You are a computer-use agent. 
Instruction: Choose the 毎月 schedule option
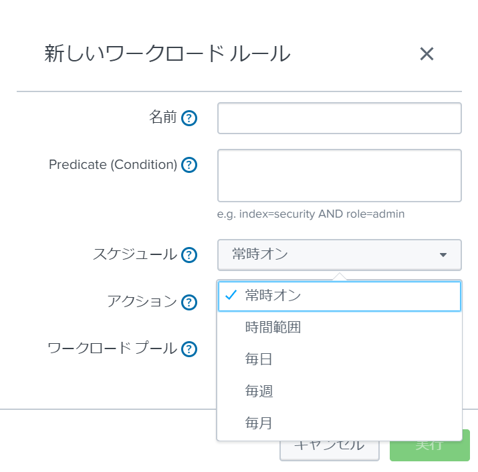tap(340, 423)
